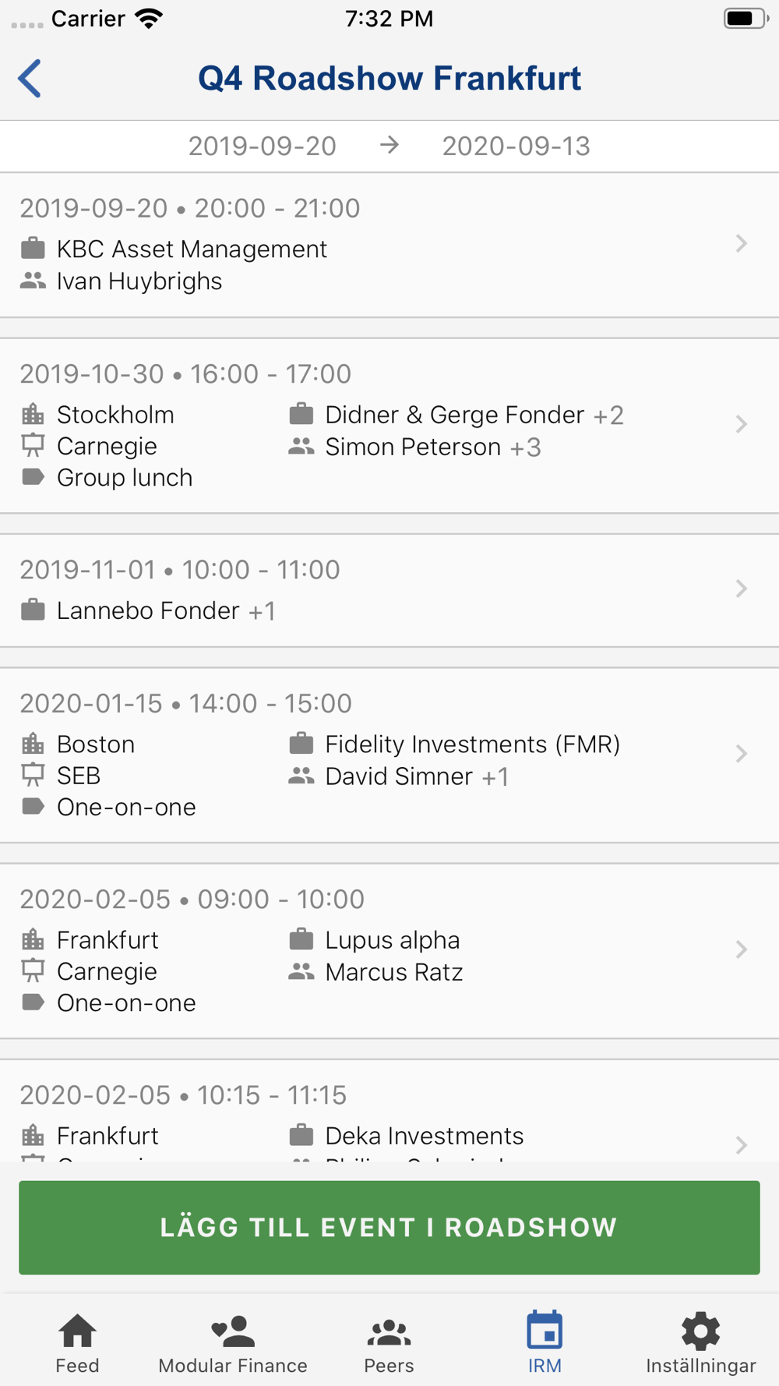Click tag icon next to Group lunch
Image resolution: width=779 pixels, height=1386 pixels.
33,477
